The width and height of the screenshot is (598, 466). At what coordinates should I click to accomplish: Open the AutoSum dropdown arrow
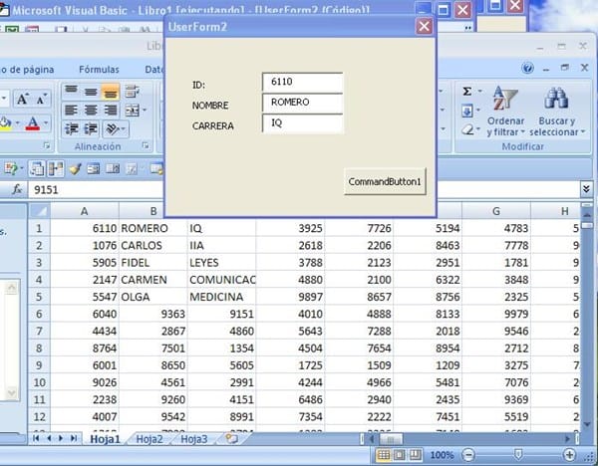pos(479,92)
